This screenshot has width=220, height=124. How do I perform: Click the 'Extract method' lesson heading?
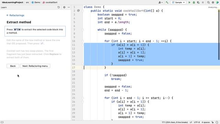point(19,22)
